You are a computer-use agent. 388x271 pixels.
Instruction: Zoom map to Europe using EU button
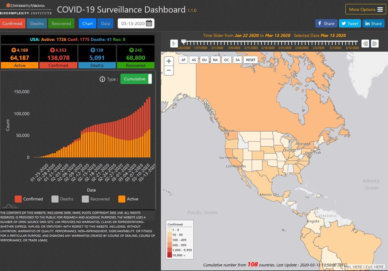[204, 60]
